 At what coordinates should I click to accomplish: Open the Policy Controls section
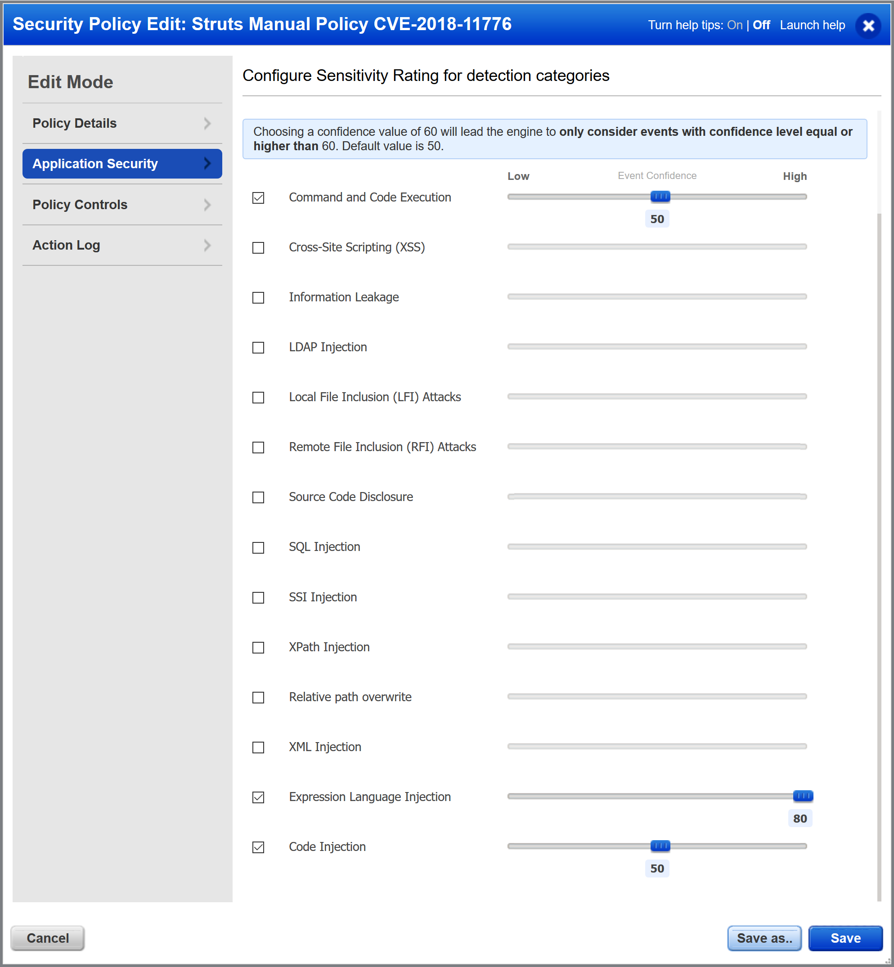point(122,205)
